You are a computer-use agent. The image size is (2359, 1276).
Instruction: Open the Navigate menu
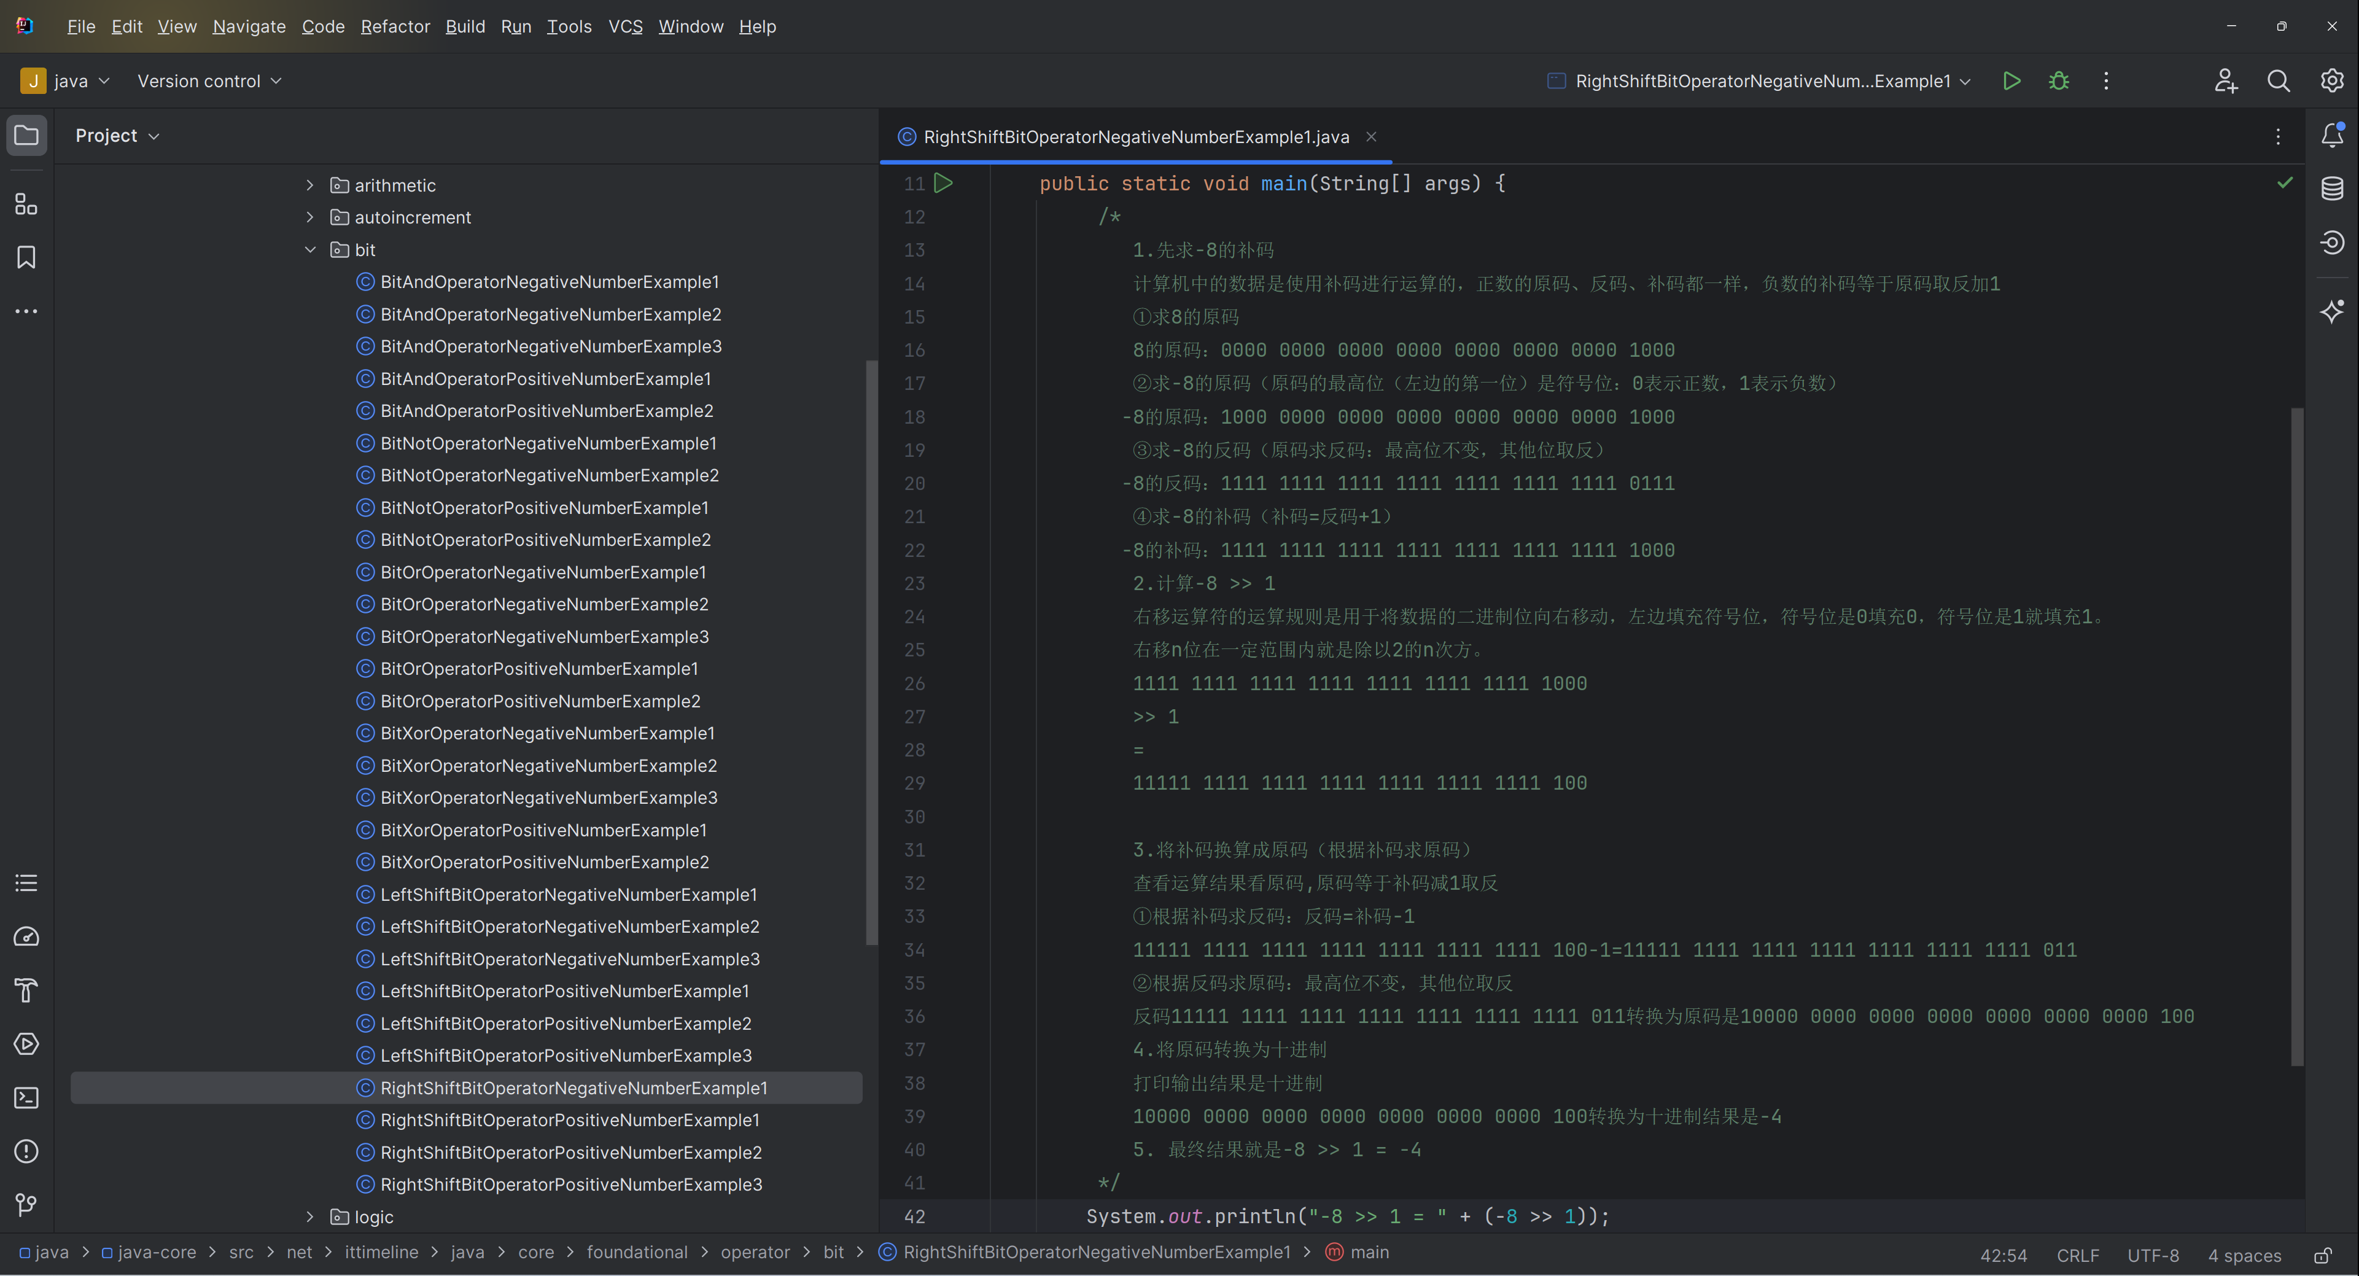point(249,26)
